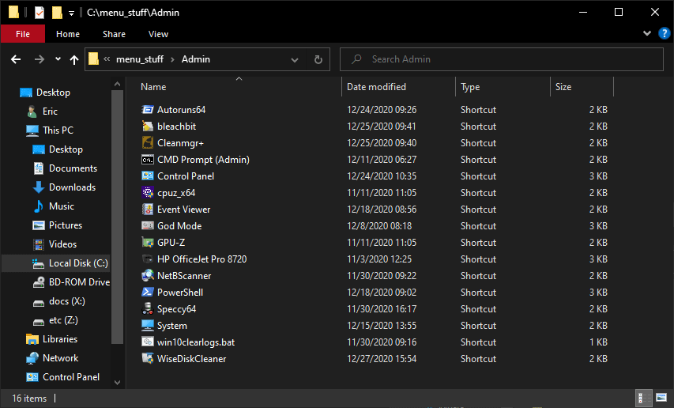Click the Back navigation arrow
The image size is (674, 408).
16,59
